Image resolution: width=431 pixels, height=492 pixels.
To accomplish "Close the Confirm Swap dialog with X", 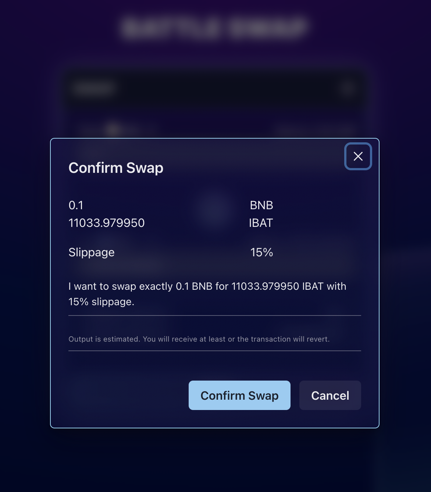I will pos(358,156).
